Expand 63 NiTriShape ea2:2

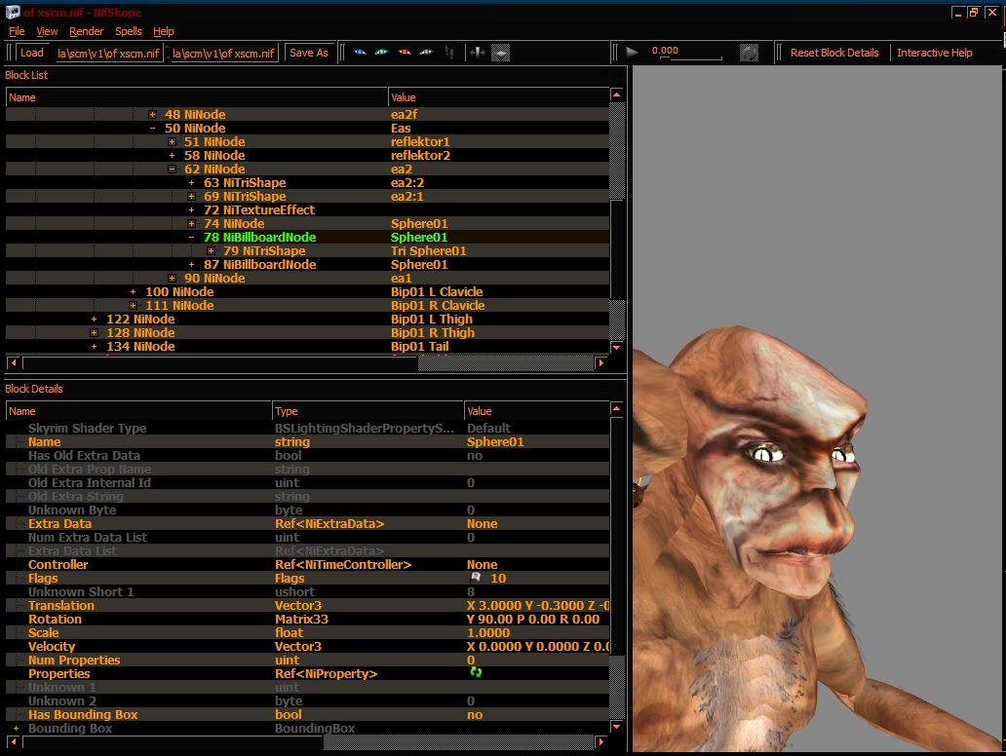[x=191, y=183]
